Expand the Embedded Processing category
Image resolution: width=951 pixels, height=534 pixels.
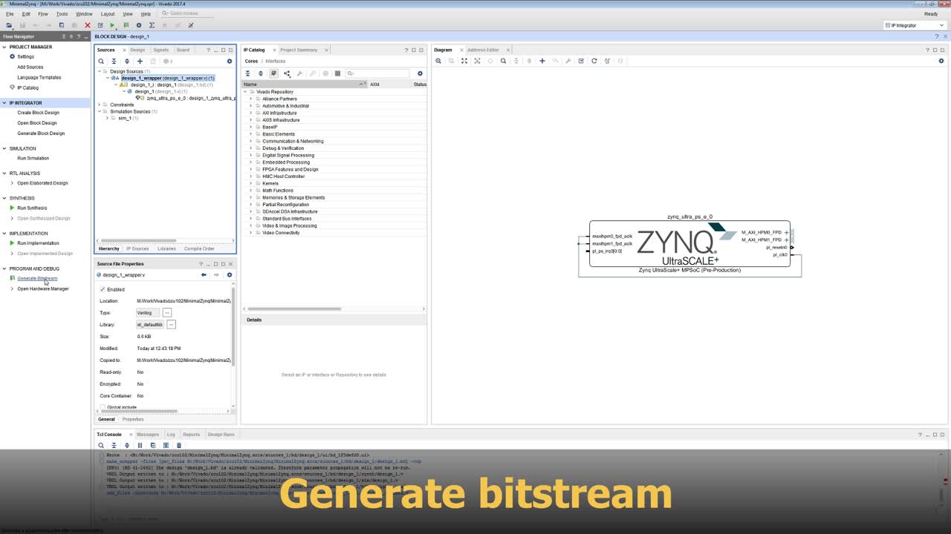[250, 162]
